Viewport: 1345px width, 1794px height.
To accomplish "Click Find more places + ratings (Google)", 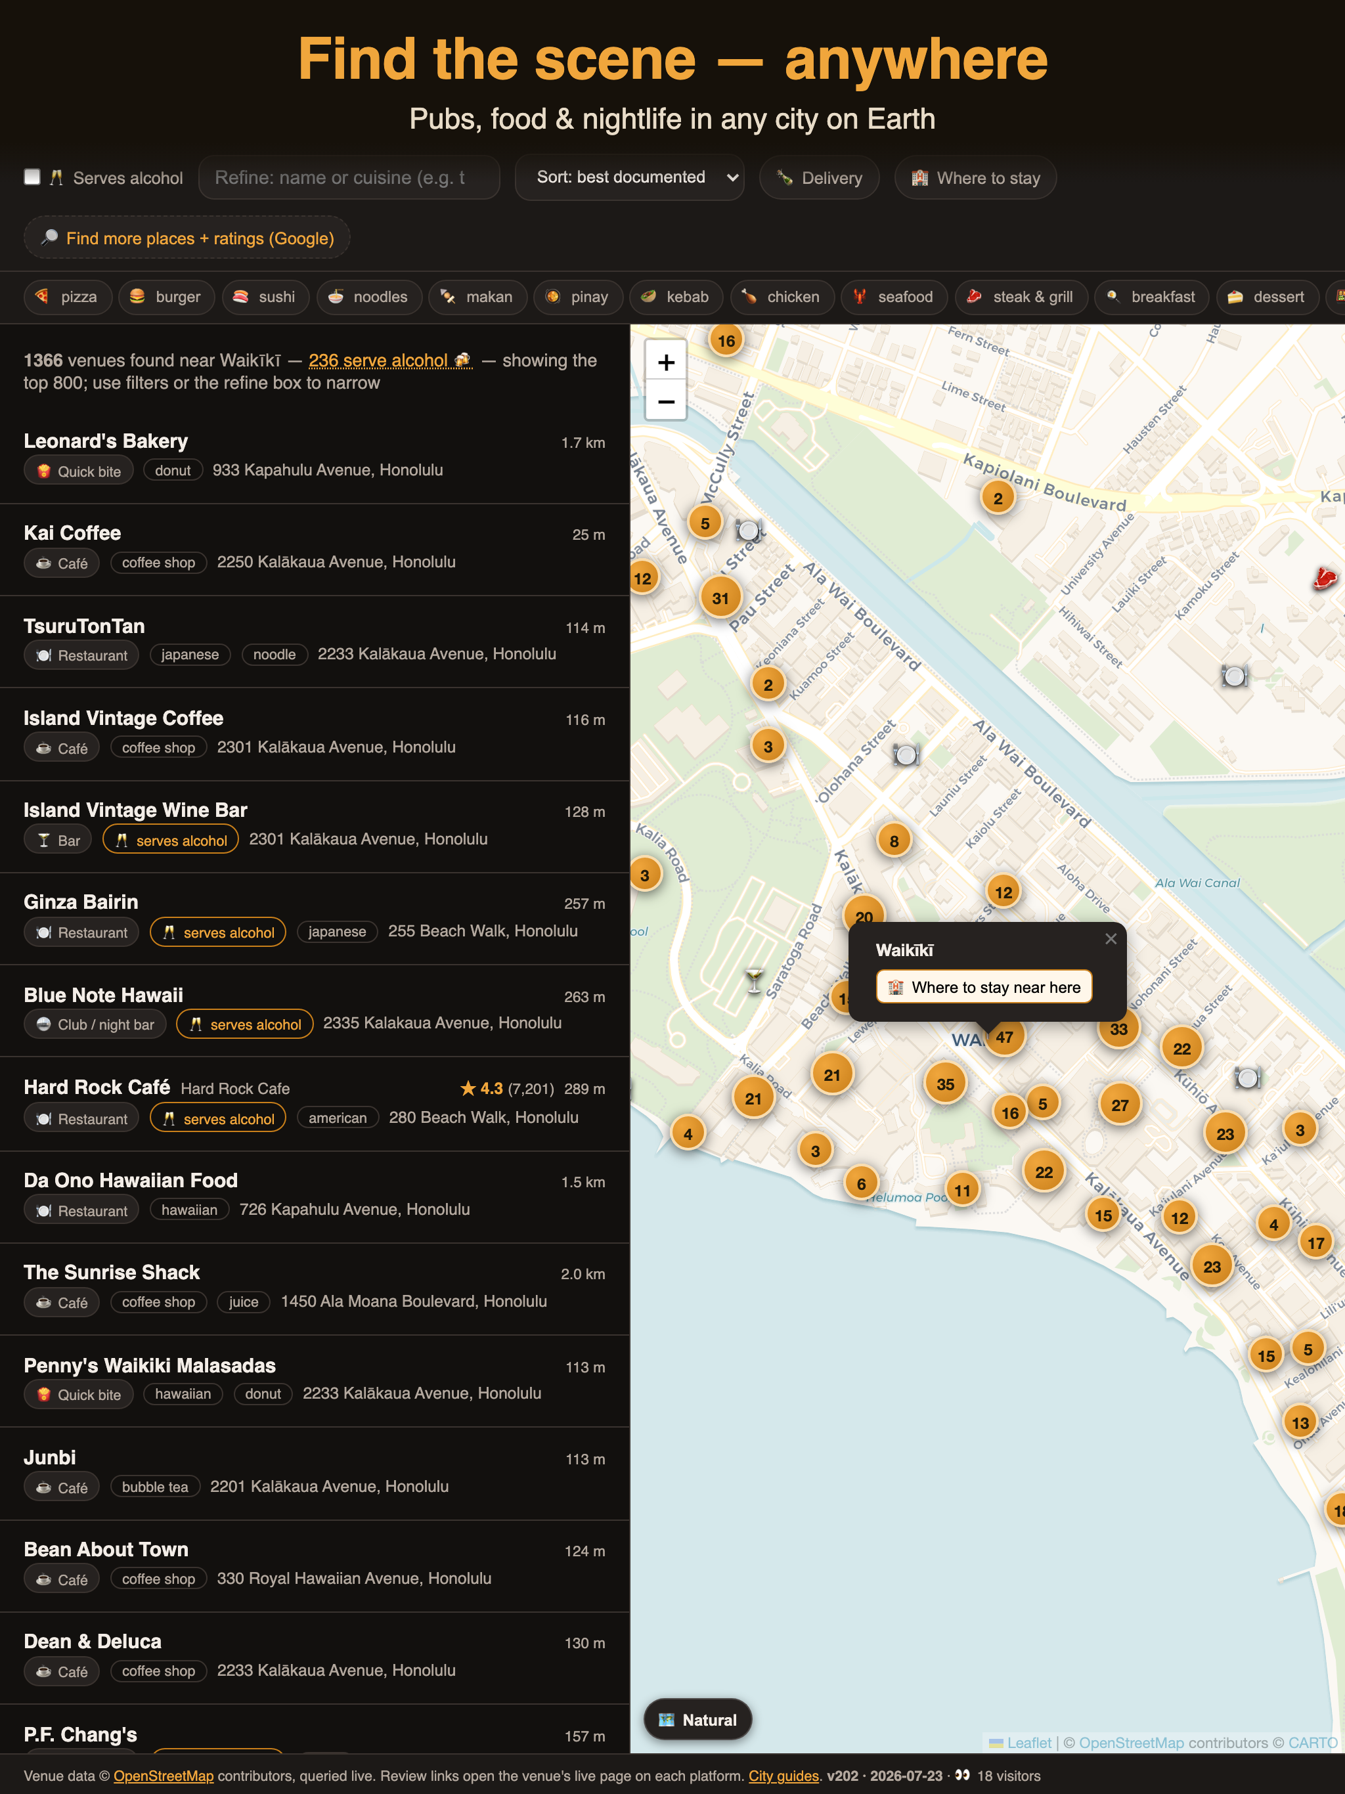I will pos(187,238).
